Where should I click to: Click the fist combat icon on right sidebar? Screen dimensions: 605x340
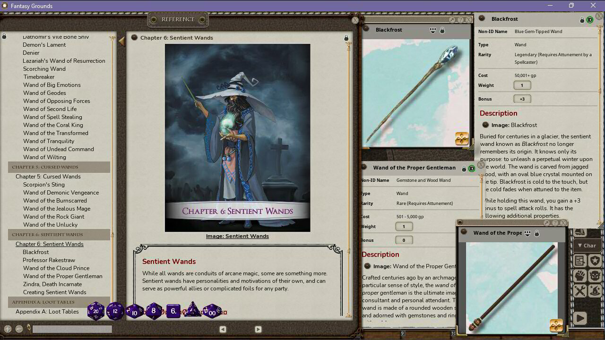(x=579, y=275)
